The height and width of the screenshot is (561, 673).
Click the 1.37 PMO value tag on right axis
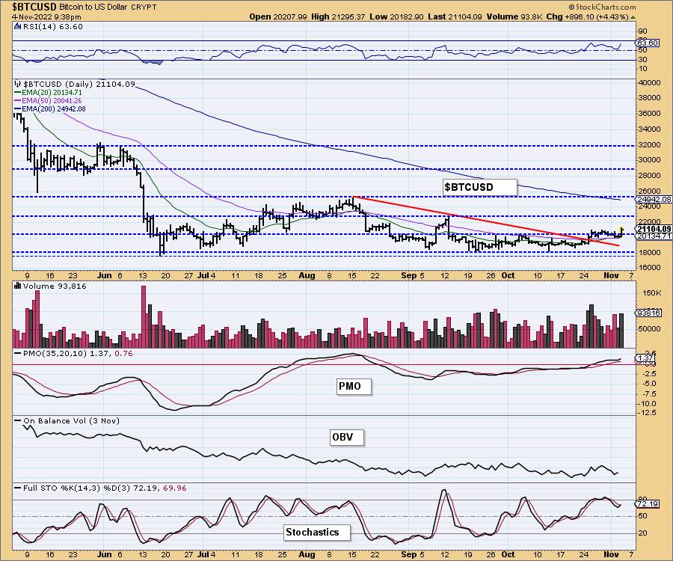[645, 358]
